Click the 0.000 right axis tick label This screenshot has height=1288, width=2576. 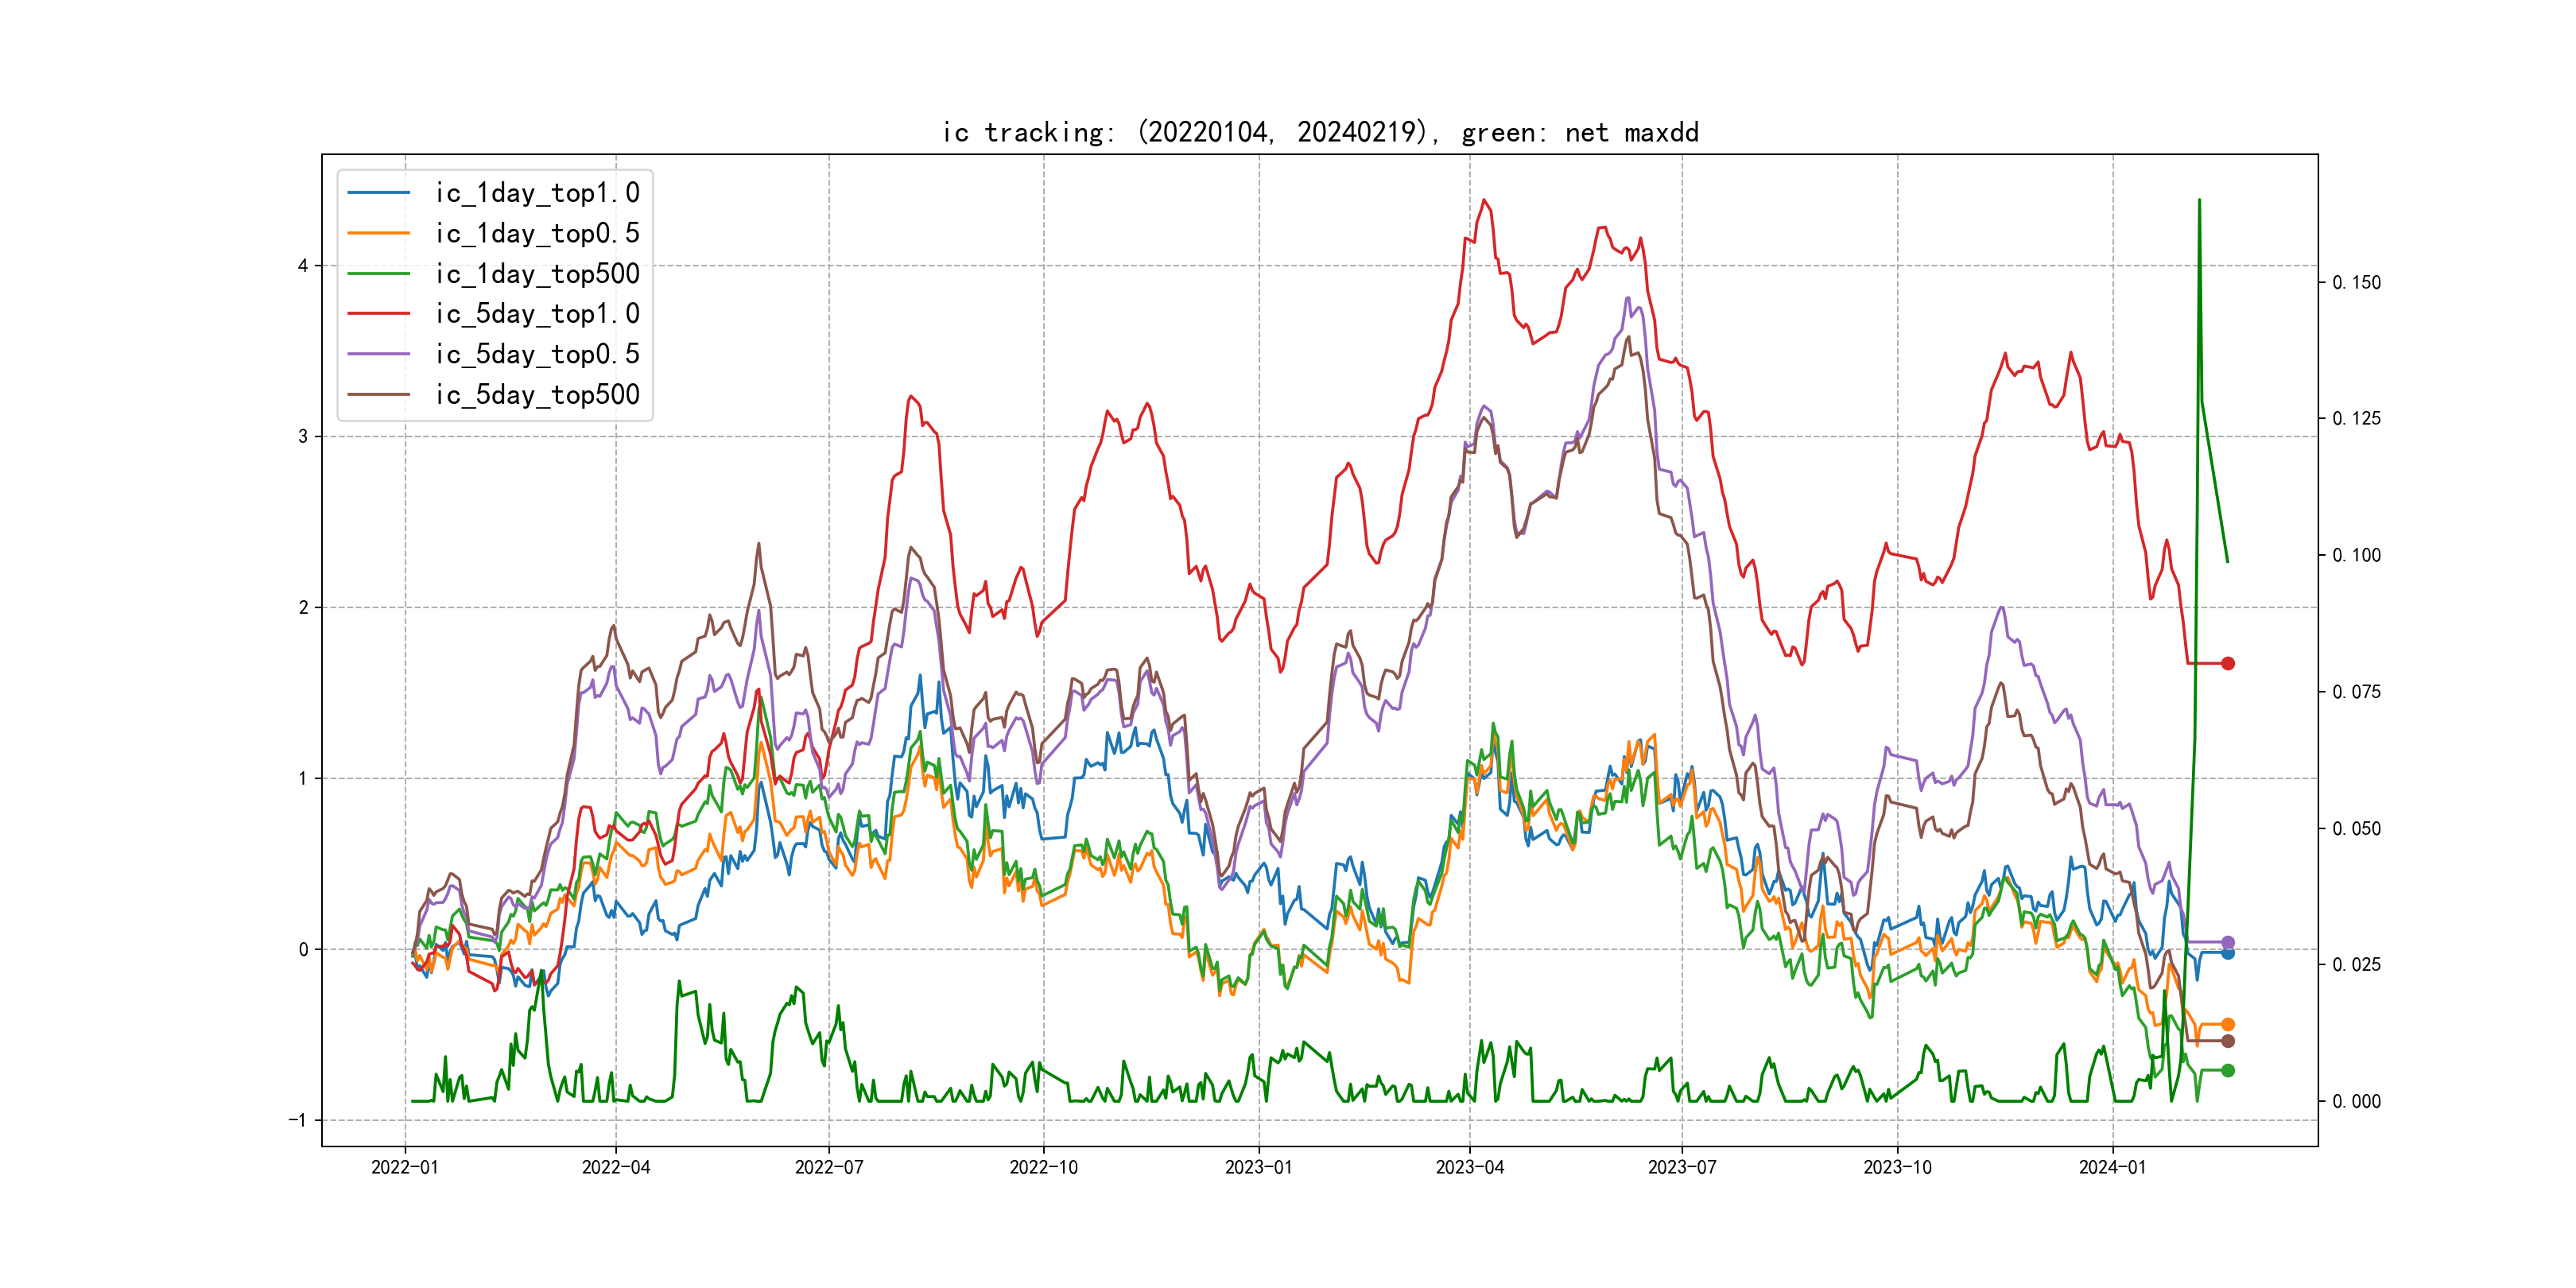click(2356, 1101)
